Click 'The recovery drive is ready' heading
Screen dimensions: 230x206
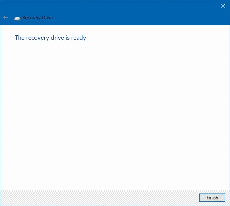[51, 38]
